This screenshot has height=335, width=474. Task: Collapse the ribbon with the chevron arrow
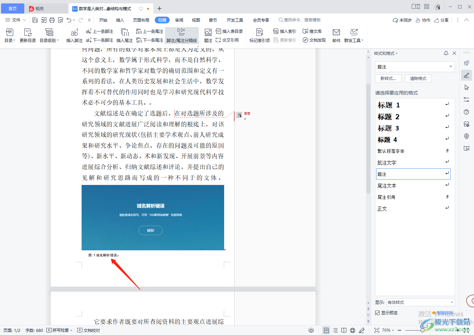pos(467,20)
